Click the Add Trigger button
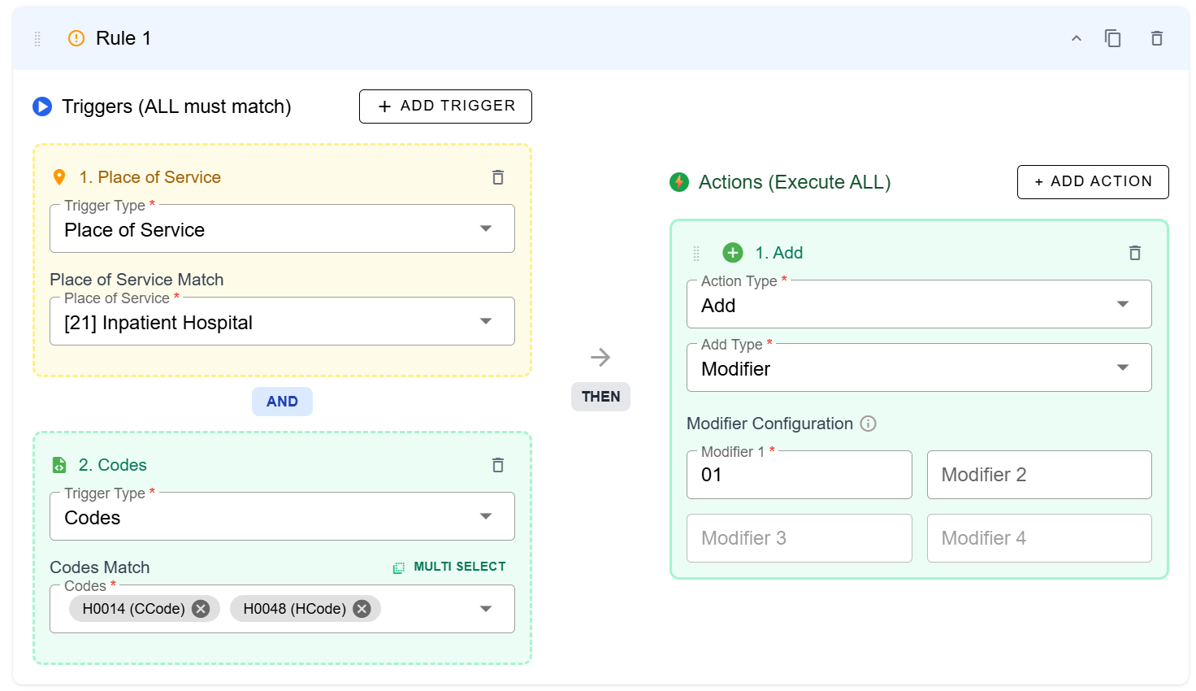Image resolution: width=1196 pixels, height=691 pixels. pos(445,106)
